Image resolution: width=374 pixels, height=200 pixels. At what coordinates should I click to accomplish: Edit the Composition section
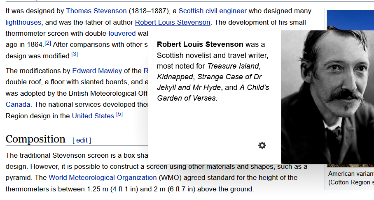[x=82, y=140]
